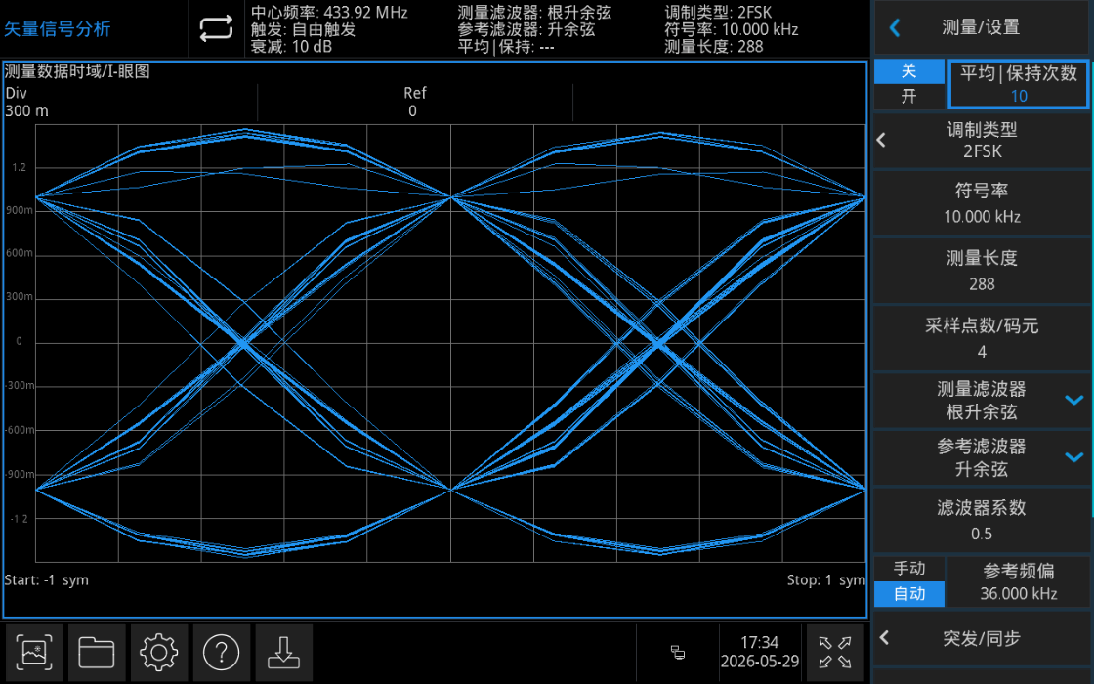The image size is (1094, 685).
Task: Go back with the 测量/设置 left arrow
Action: pyautogui.click(x=895, y=28)
